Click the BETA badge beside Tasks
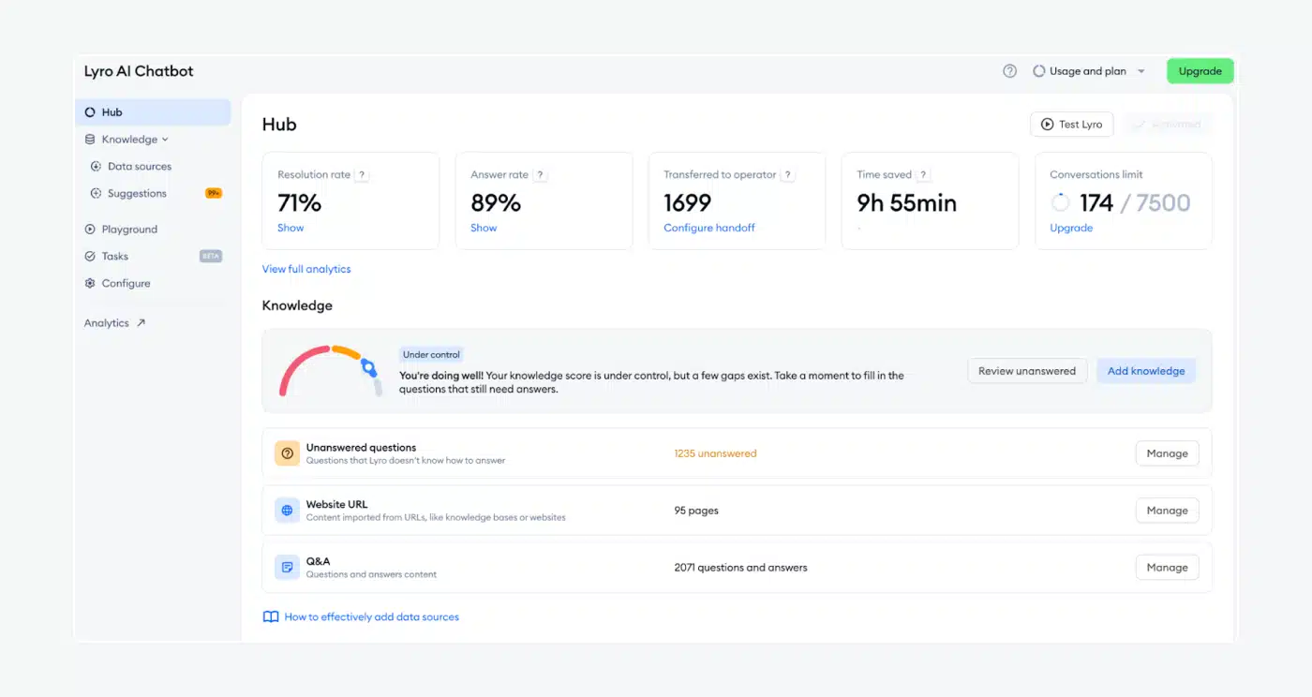Image resolution: width=1312 pixels, height=697 pixels. point(211,257)
